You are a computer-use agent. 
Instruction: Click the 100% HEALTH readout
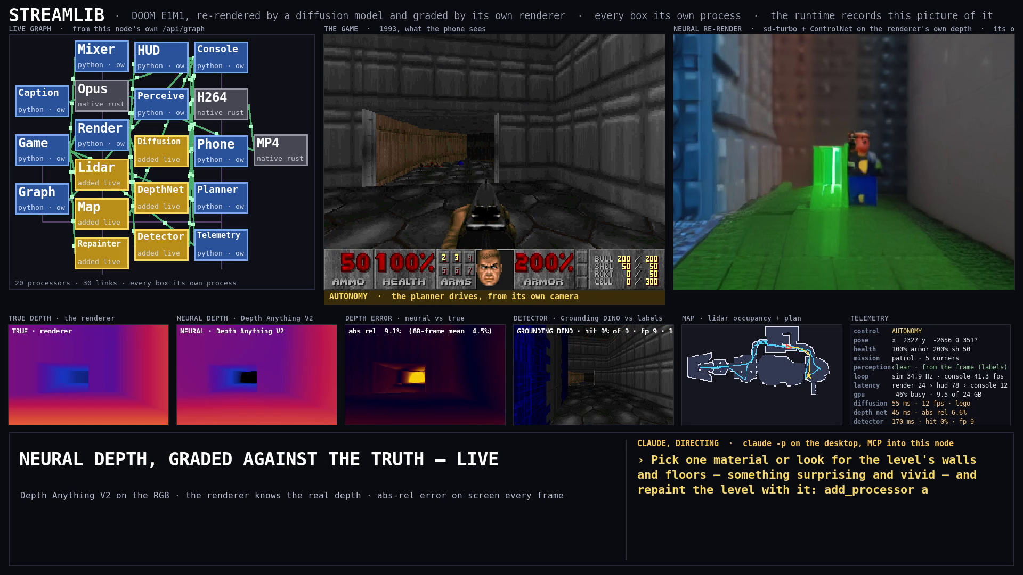[x=404, y=263]
